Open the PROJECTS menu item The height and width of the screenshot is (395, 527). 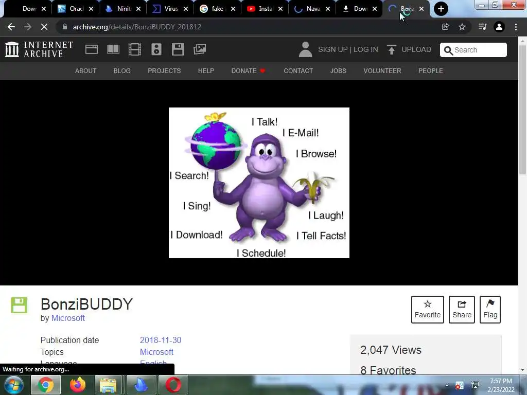tap(164, 71)
